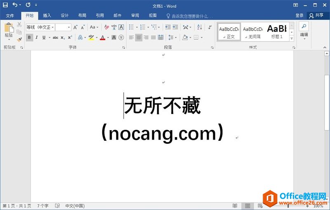
Task: Click the tell-me search box 告诉我您想要做什么
Action: tap(189, 16)
